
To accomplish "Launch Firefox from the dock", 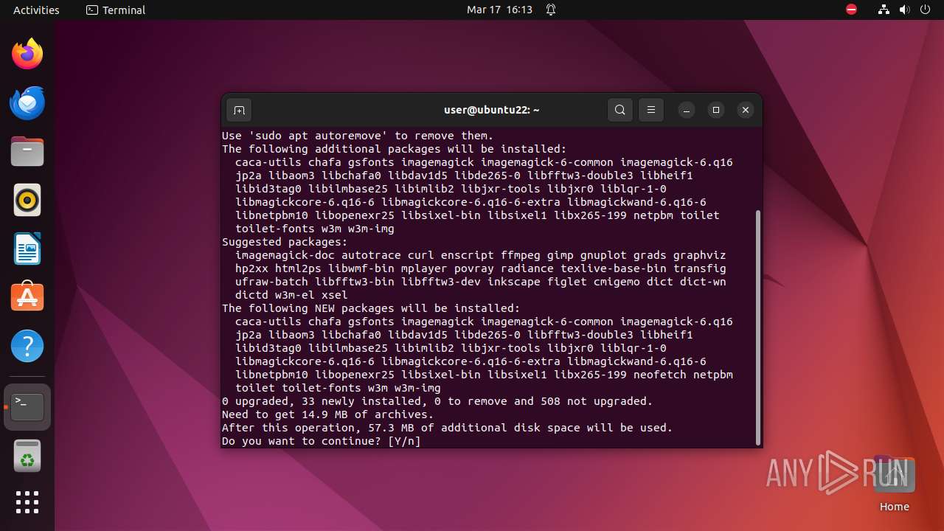I will coord(27,54).
